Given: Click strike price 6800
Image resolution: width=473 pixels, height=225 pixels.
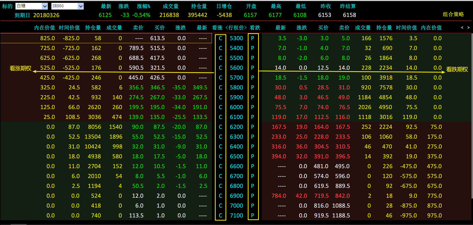Looking at the screenshot, I should [x=236, y=186].
